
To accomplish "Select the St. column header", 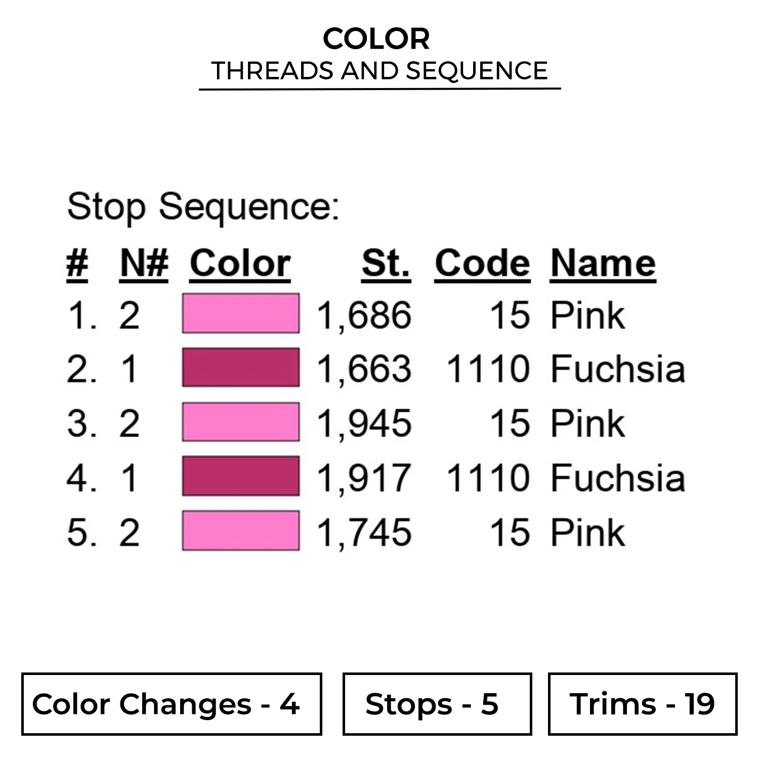I will pyautogui.click(x=386, y=264).
